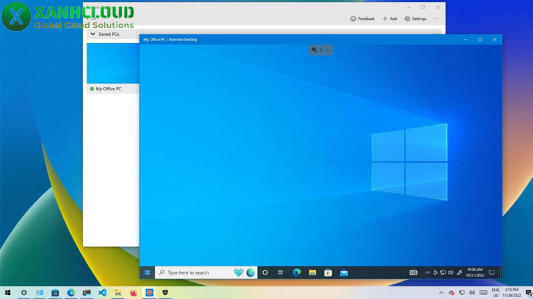Screen dimensions: 533x299
Task: Open File Explorer on the local taskbar
Action: click(x=118, y=292)
